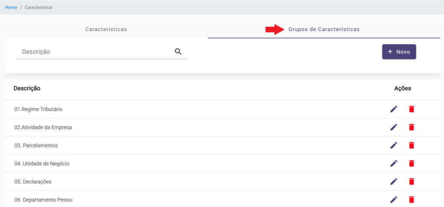Edit the 03. Parcelamentos row

394,145
